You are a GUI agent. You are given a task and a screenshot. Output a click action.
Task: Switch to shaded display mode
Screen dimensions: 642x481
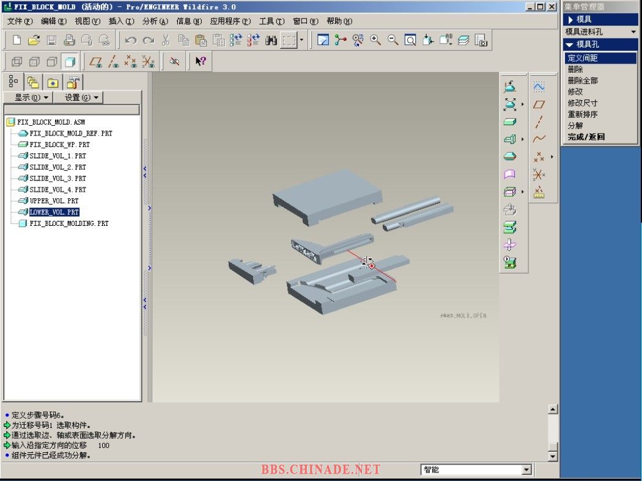[x=70, y=62]
